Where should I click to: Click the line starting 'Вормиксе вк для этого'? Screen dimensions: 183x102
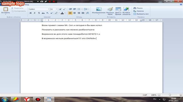coord(71,34)
